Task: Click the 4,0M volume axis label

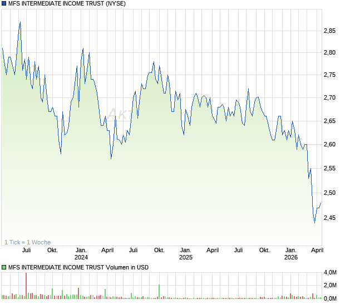Action: pos(330,272)
